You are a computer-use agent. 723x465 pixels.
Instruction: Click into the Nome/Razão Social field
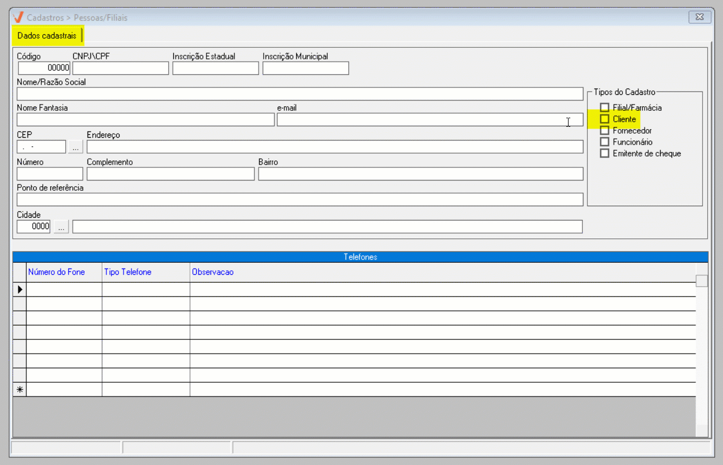(x=300, y=94)
